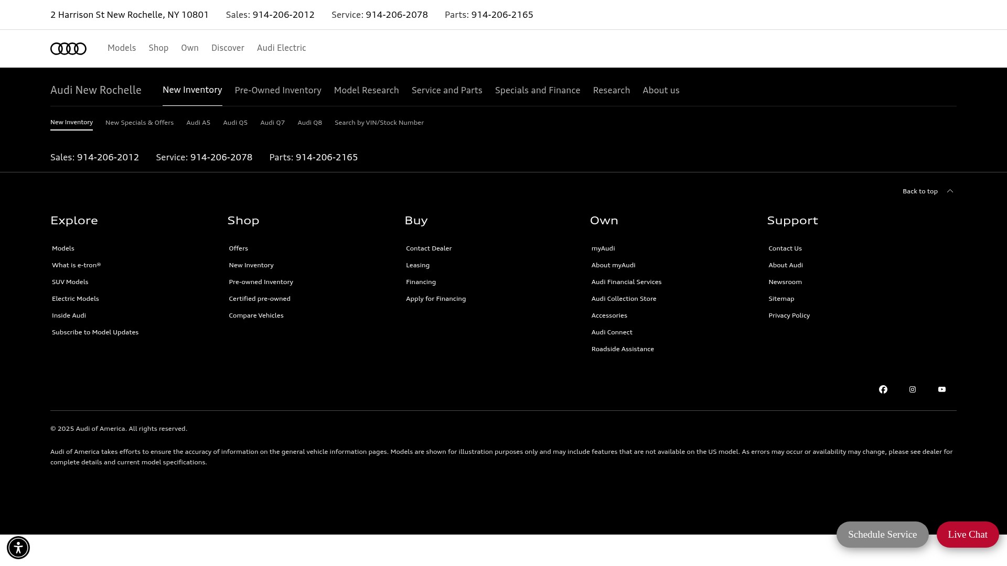
Task: Open About myAudi footer link
Action: [613, 265]
